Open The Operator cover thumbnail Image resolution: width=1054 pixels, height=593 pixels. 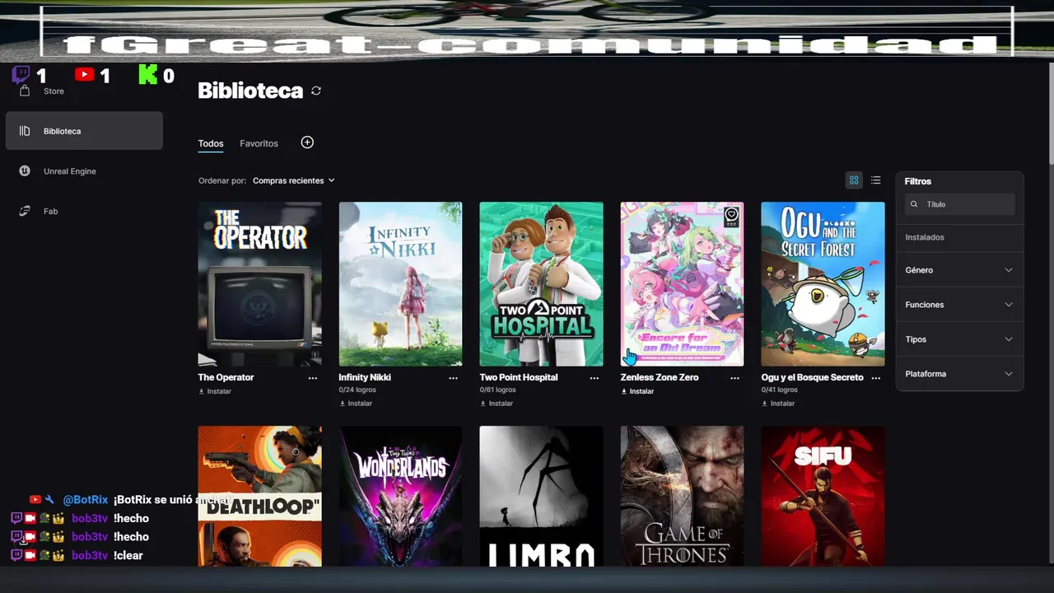click(x=260, y=284)
